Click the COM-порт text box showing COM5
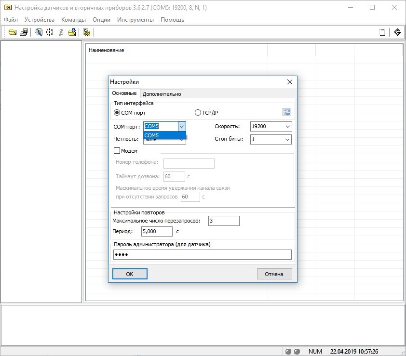This screenshot has width=406, height=356. pyautogui.click(x=161, y=126)
